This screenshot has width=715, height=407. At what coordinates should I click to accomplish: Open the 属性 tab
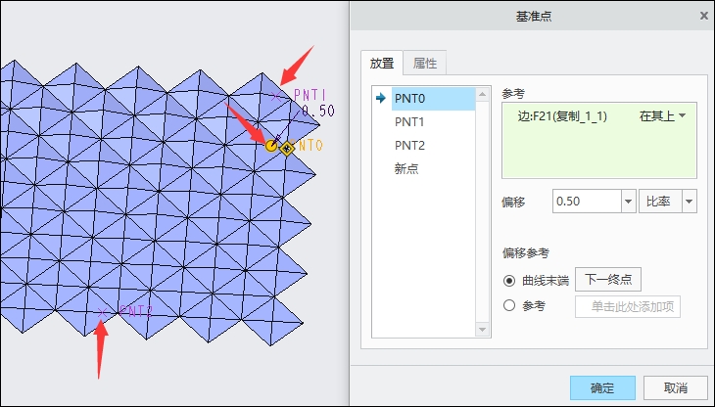pos(424,63)
